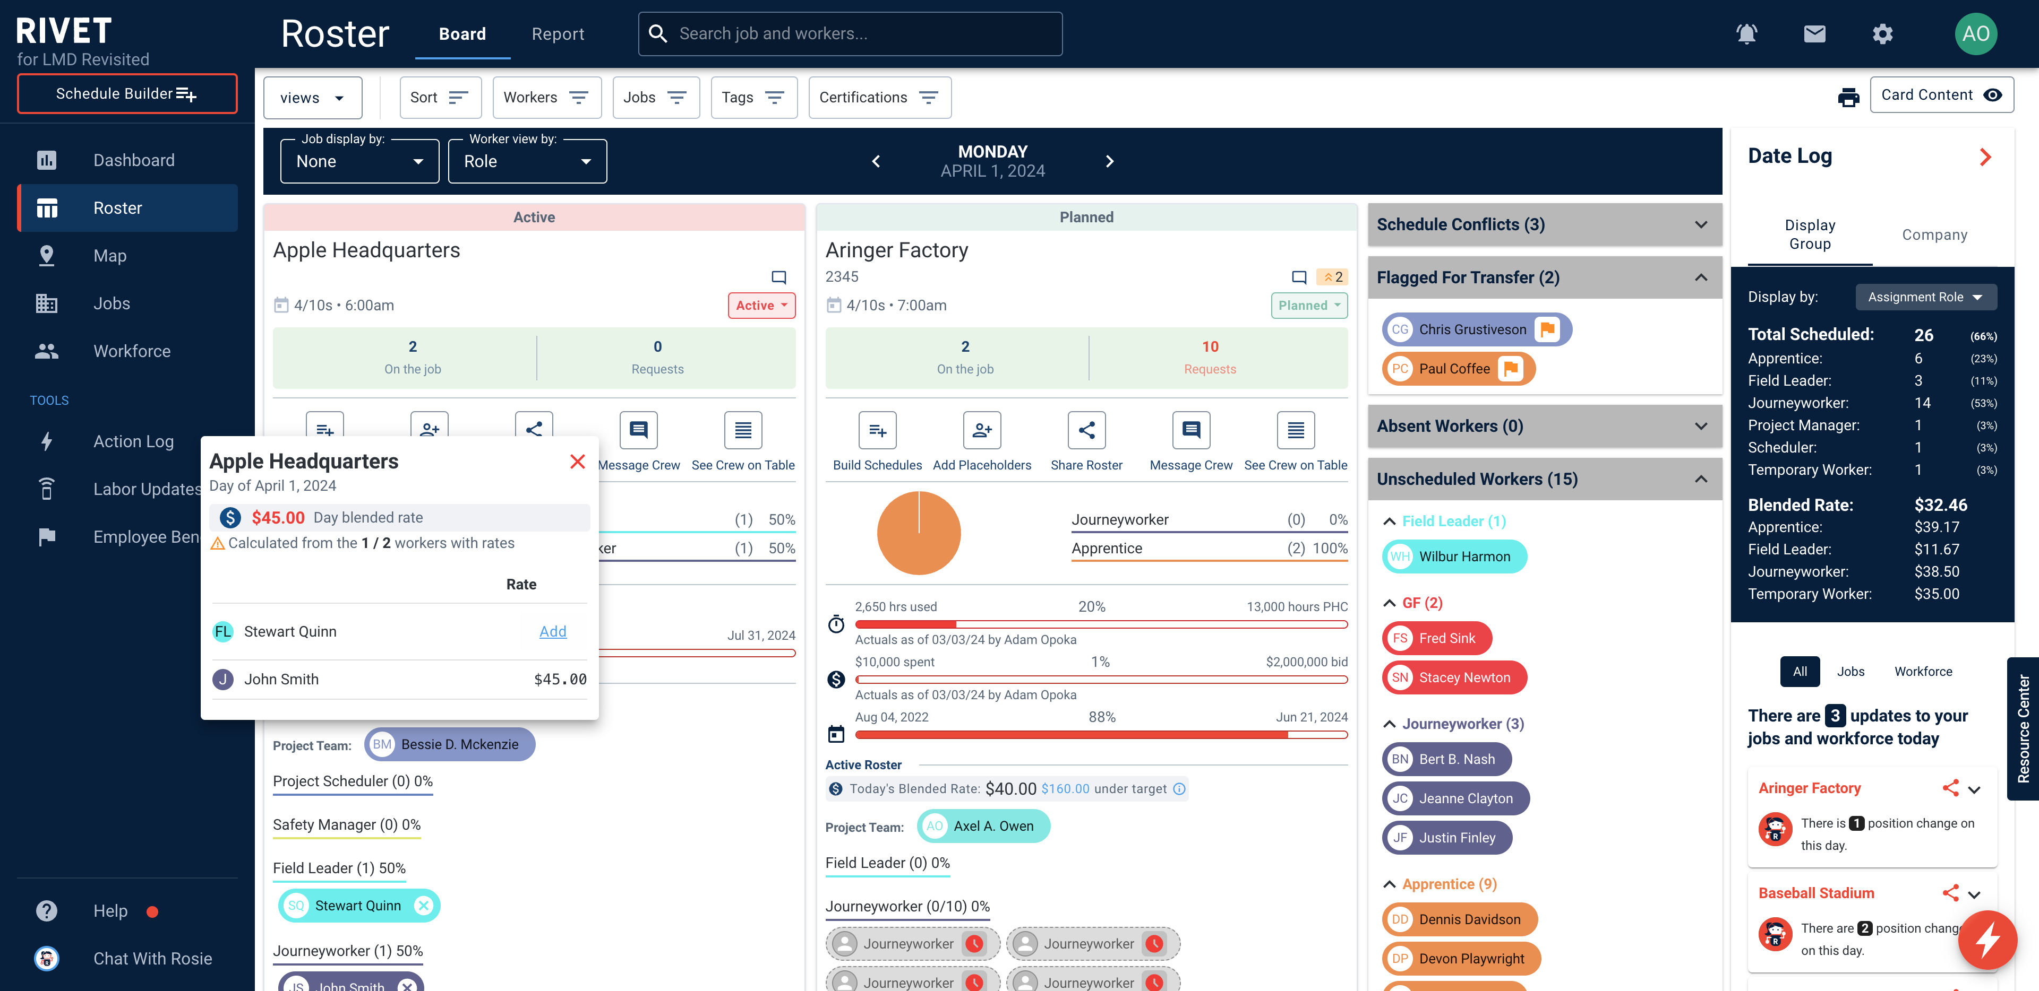Change the Planned status dropdown
The width and height of the screenshot is (2039, 991).
tap(1309, 305)
